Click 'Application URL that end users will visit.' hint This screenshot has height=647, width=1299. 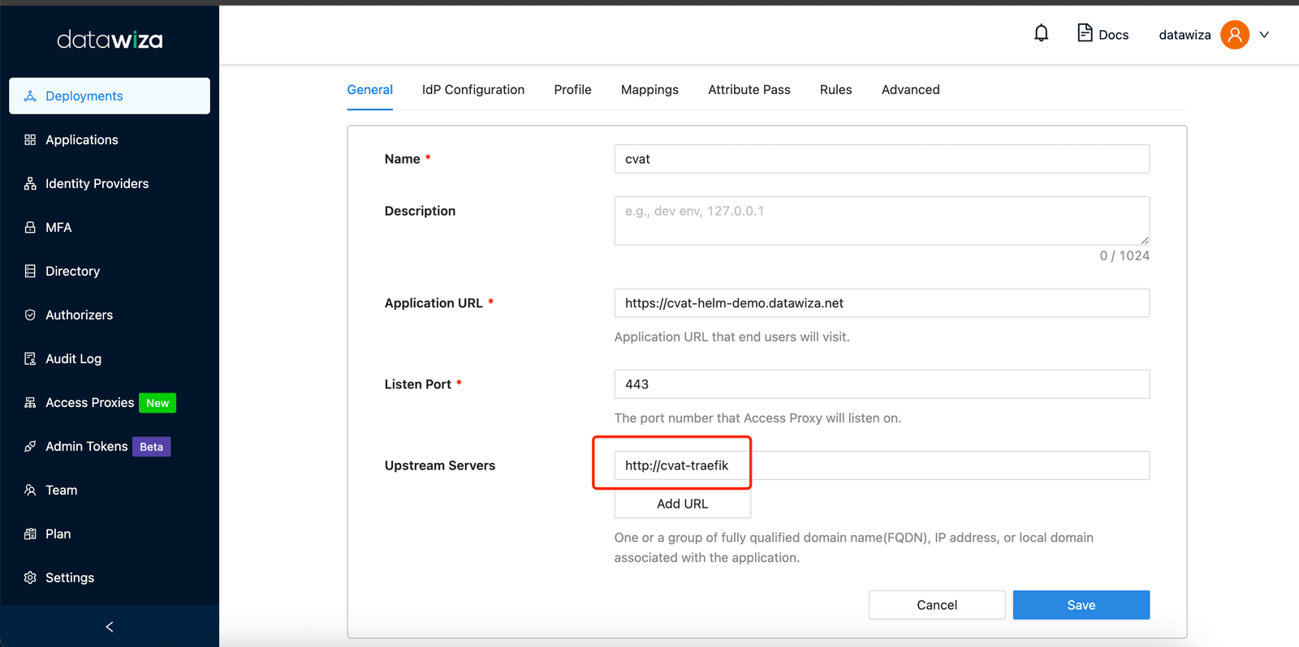point(731,336)
